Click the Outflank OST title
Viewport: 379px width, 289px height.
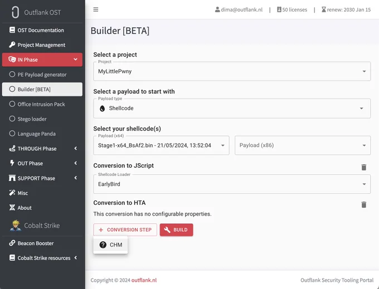tap(42, 12)
